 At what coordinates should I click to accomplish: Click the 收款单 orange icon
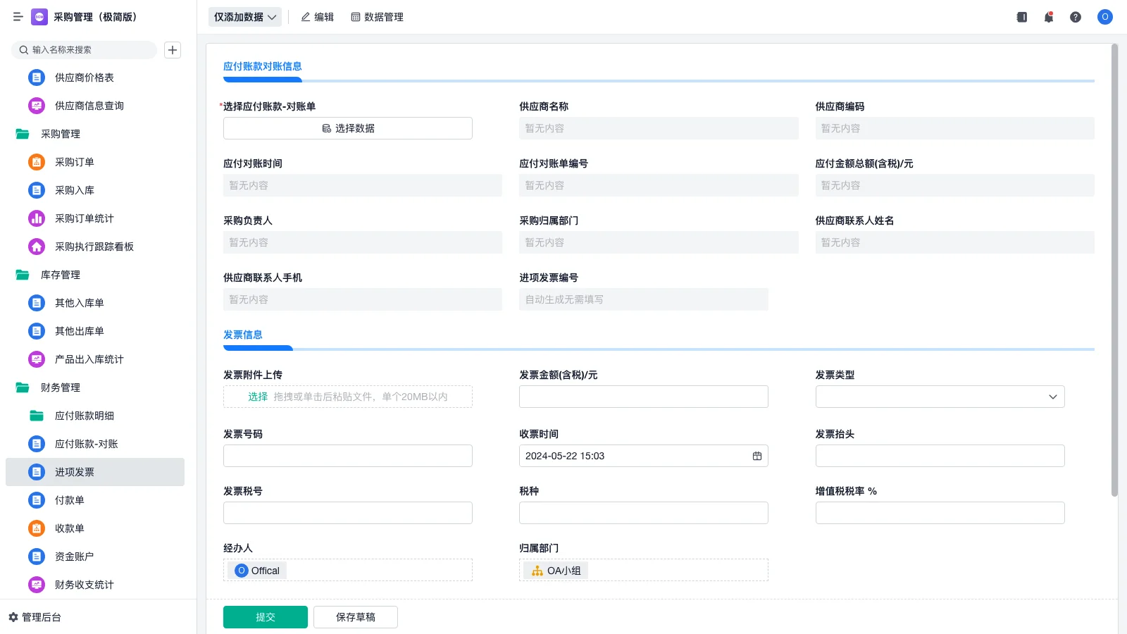(37, 528)
